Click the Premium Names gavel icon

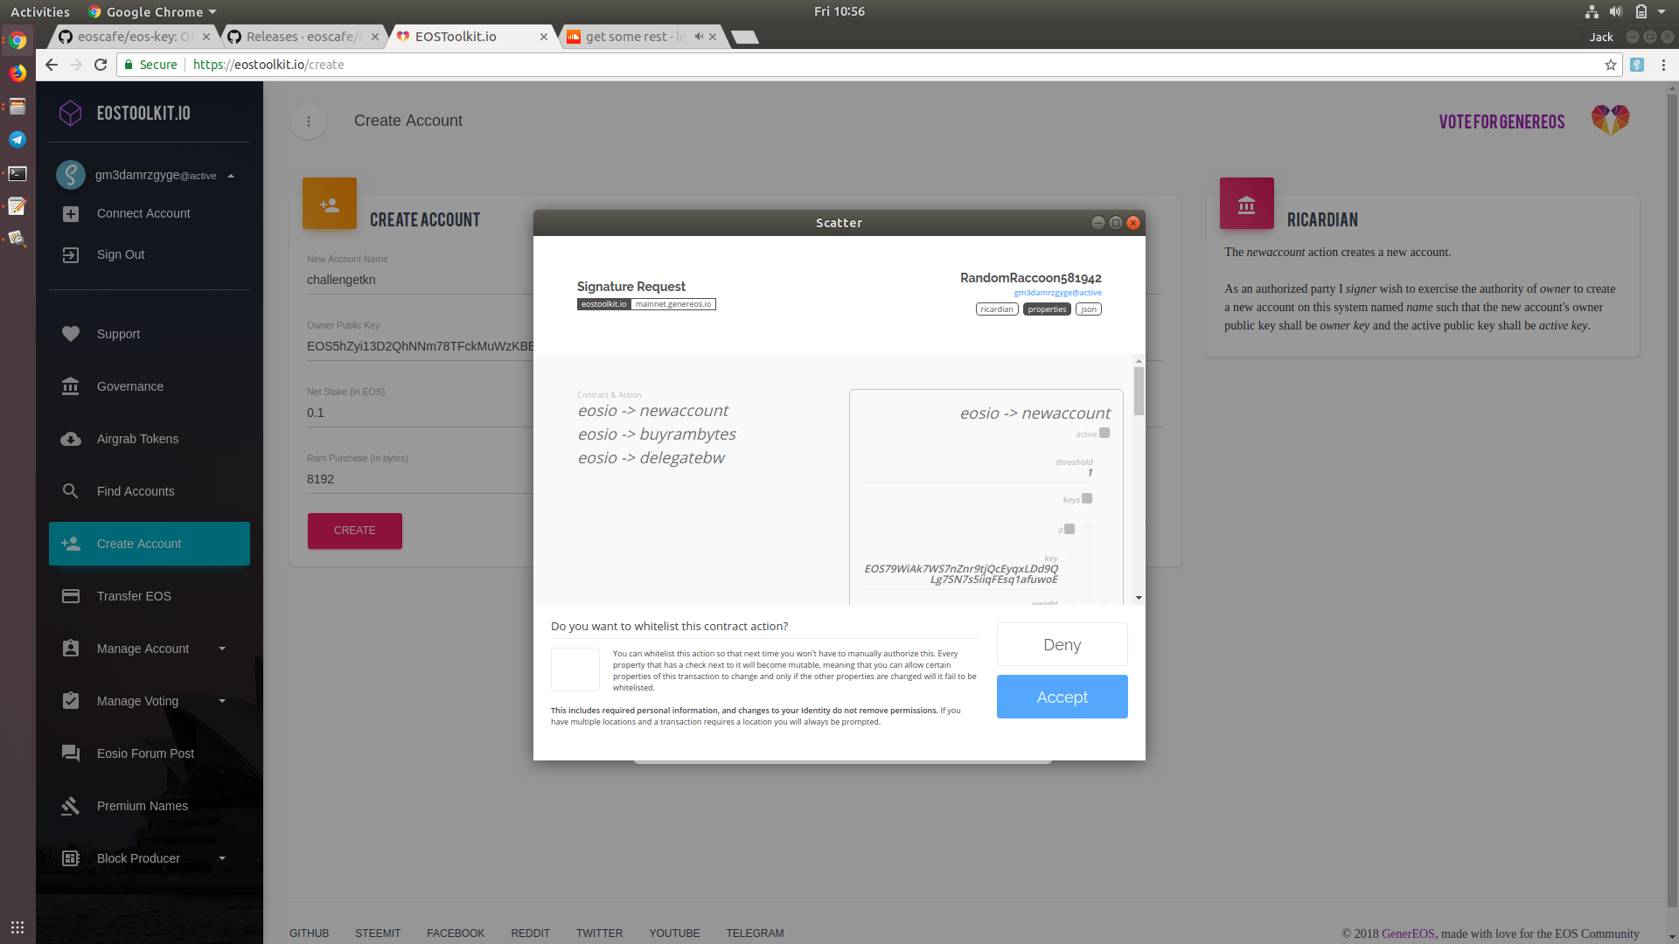pos(71,806)
